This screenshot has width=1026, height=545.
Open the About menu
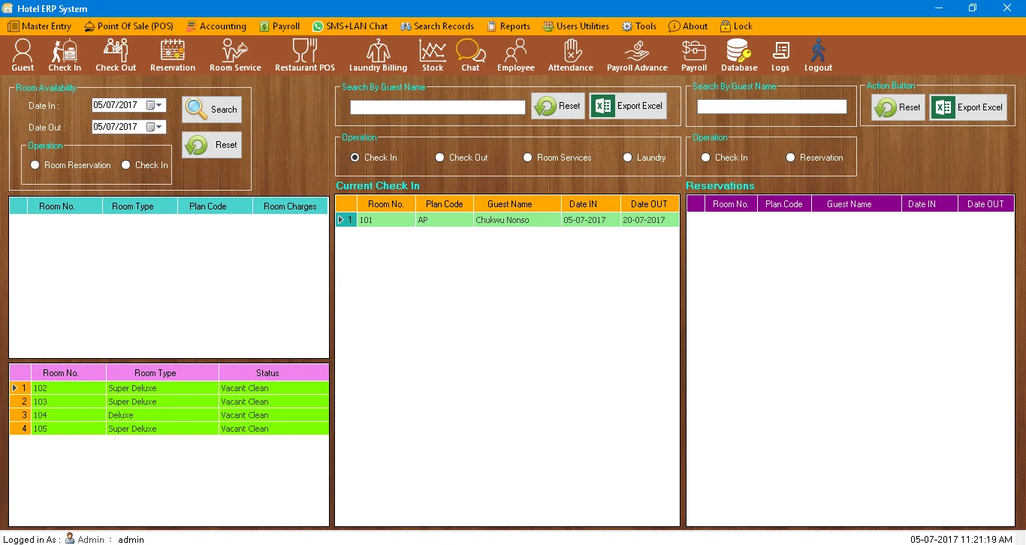pos(688,26)
